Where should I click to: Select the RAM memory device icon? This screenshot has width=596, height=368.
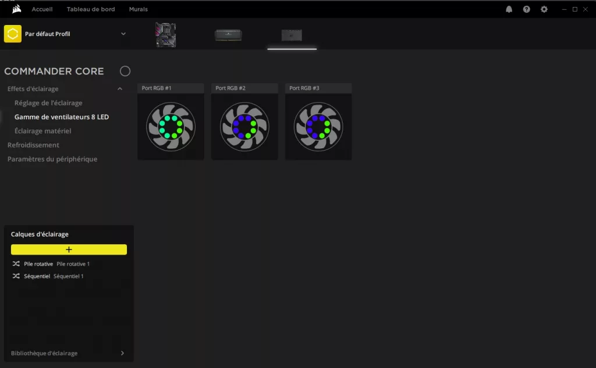[228, 35]
